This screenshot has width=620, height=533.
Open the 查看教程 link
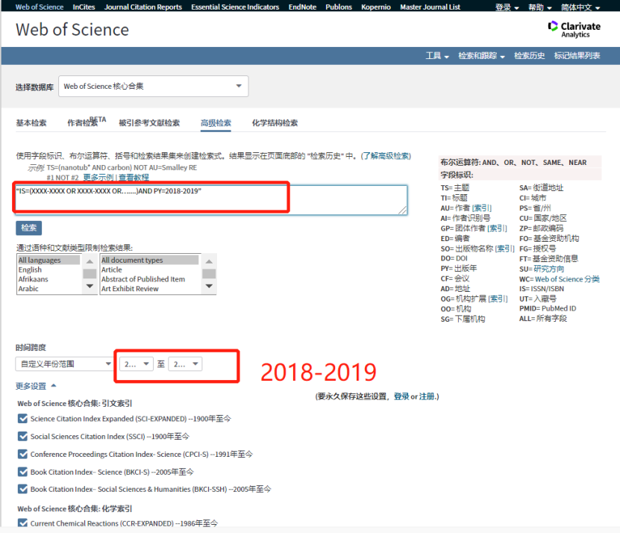click(x=134, y=177)
